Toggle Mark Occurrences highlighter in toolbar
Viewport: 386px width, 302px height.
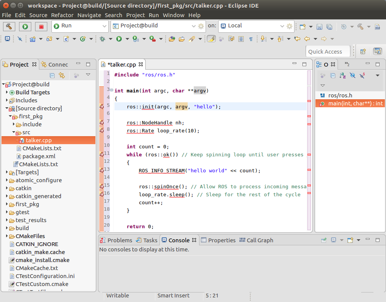click(211, 39)
